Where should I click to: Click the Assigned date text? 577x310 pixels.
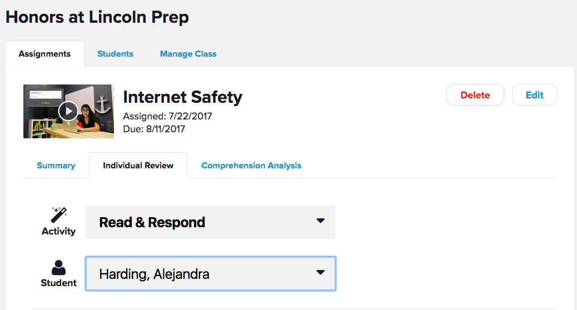167,117
